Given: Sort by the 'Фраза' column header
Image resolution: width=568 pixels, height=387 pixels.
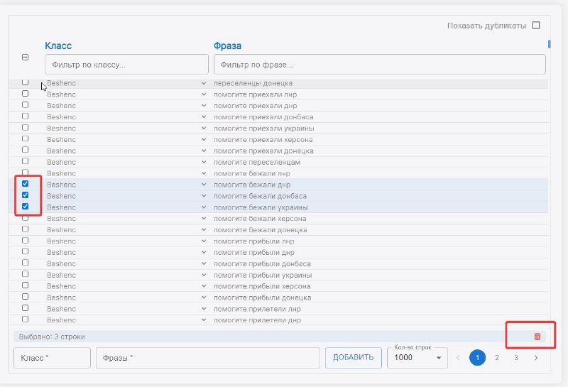Looking at the screenshot, I should pos(227,45).
